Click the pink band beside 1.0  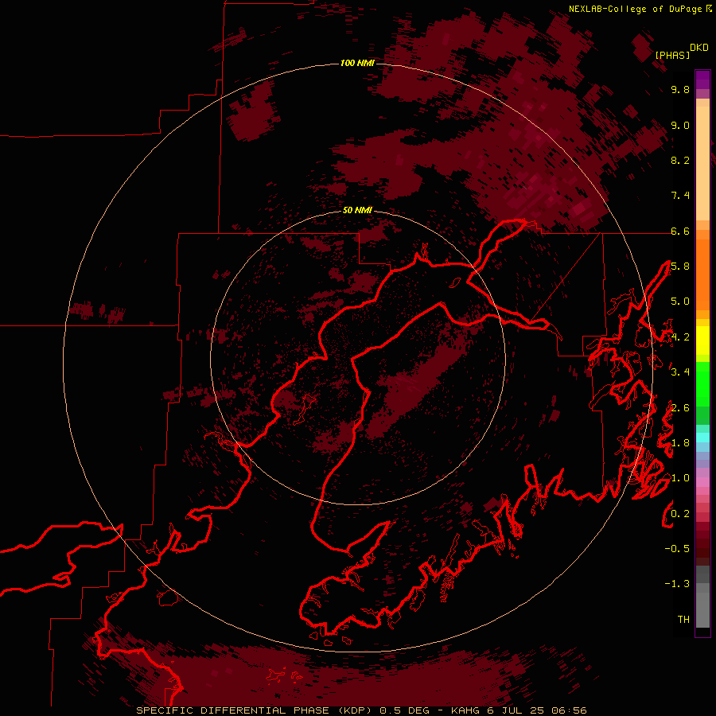(x=702, y=481)
